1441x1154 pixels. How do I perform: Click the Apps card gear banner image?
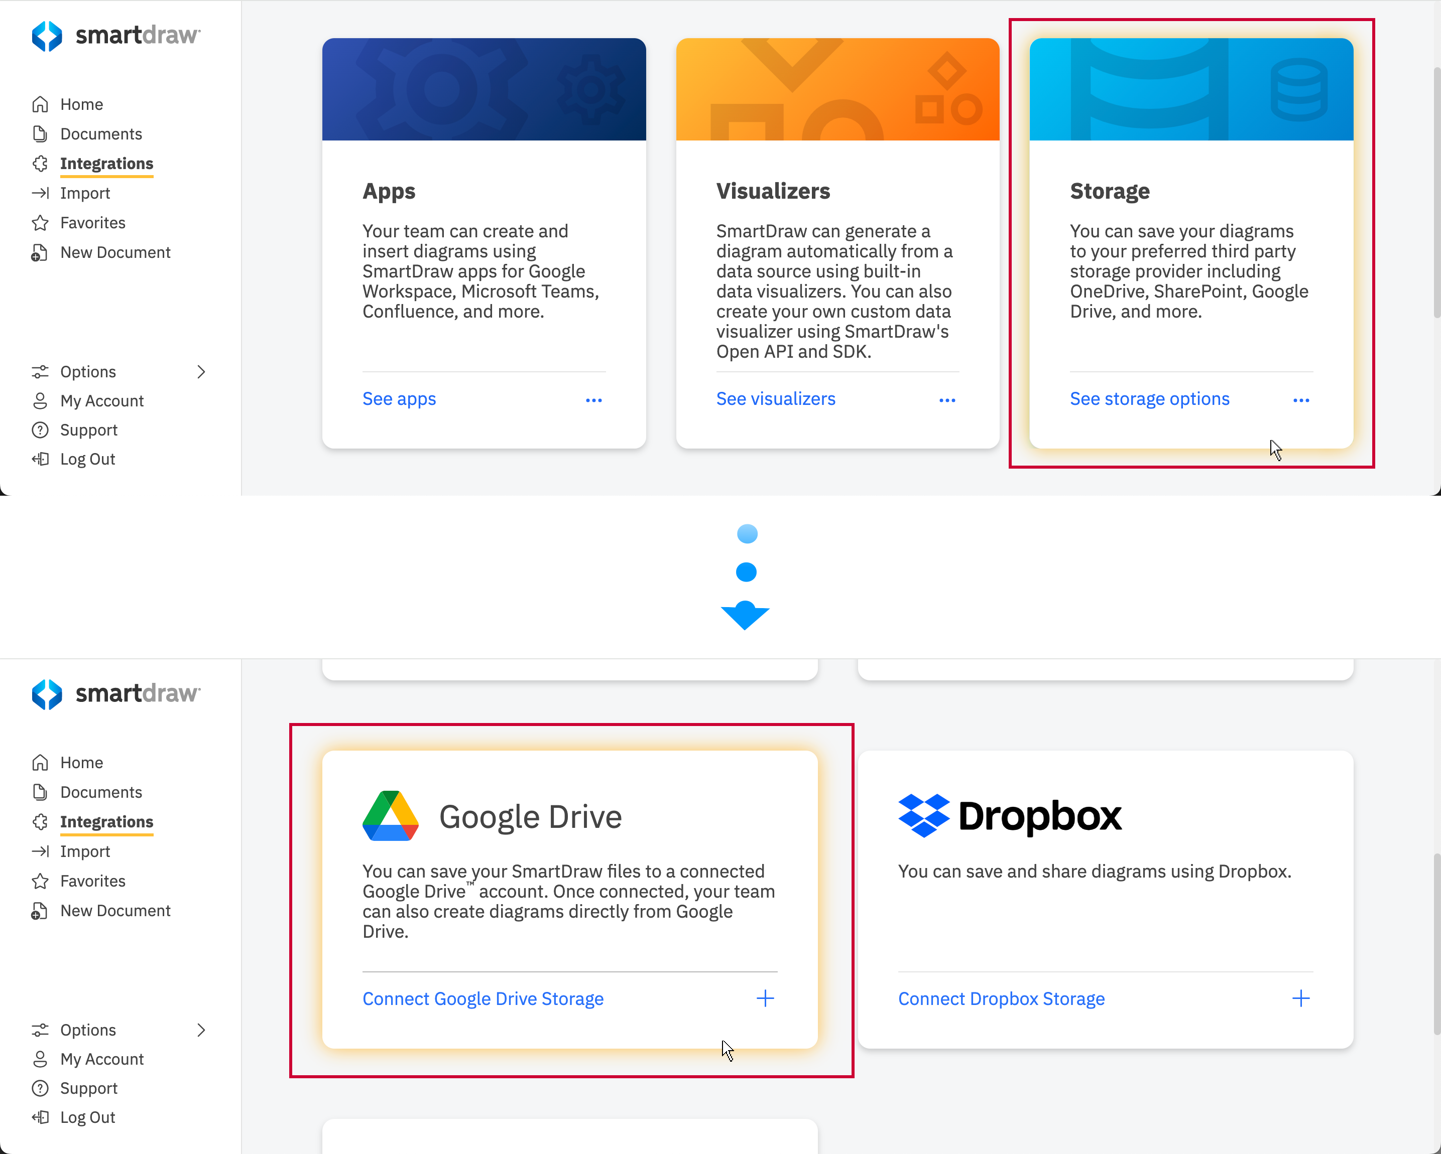click(x=484, y=89)
